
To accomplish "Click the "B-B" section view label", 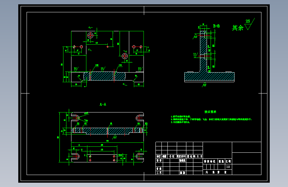I will click(x=216, y=26).
